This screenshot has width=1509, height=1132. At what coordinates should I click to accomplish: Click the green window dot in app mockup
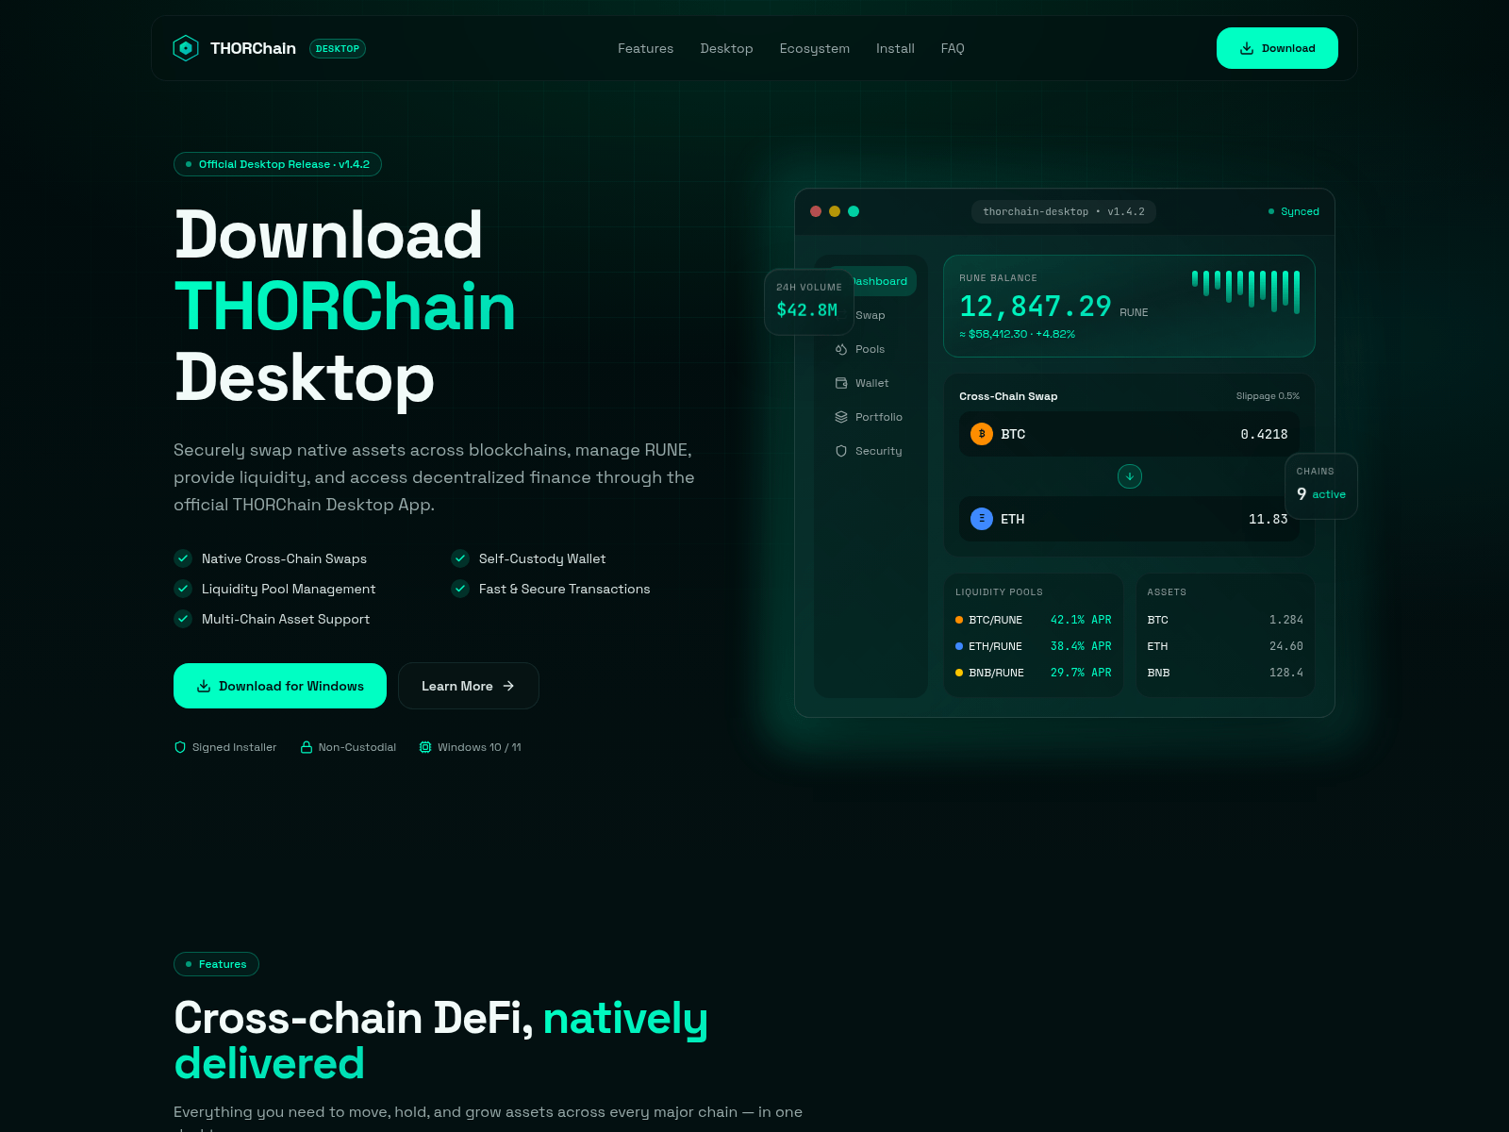tap(854, 211)
